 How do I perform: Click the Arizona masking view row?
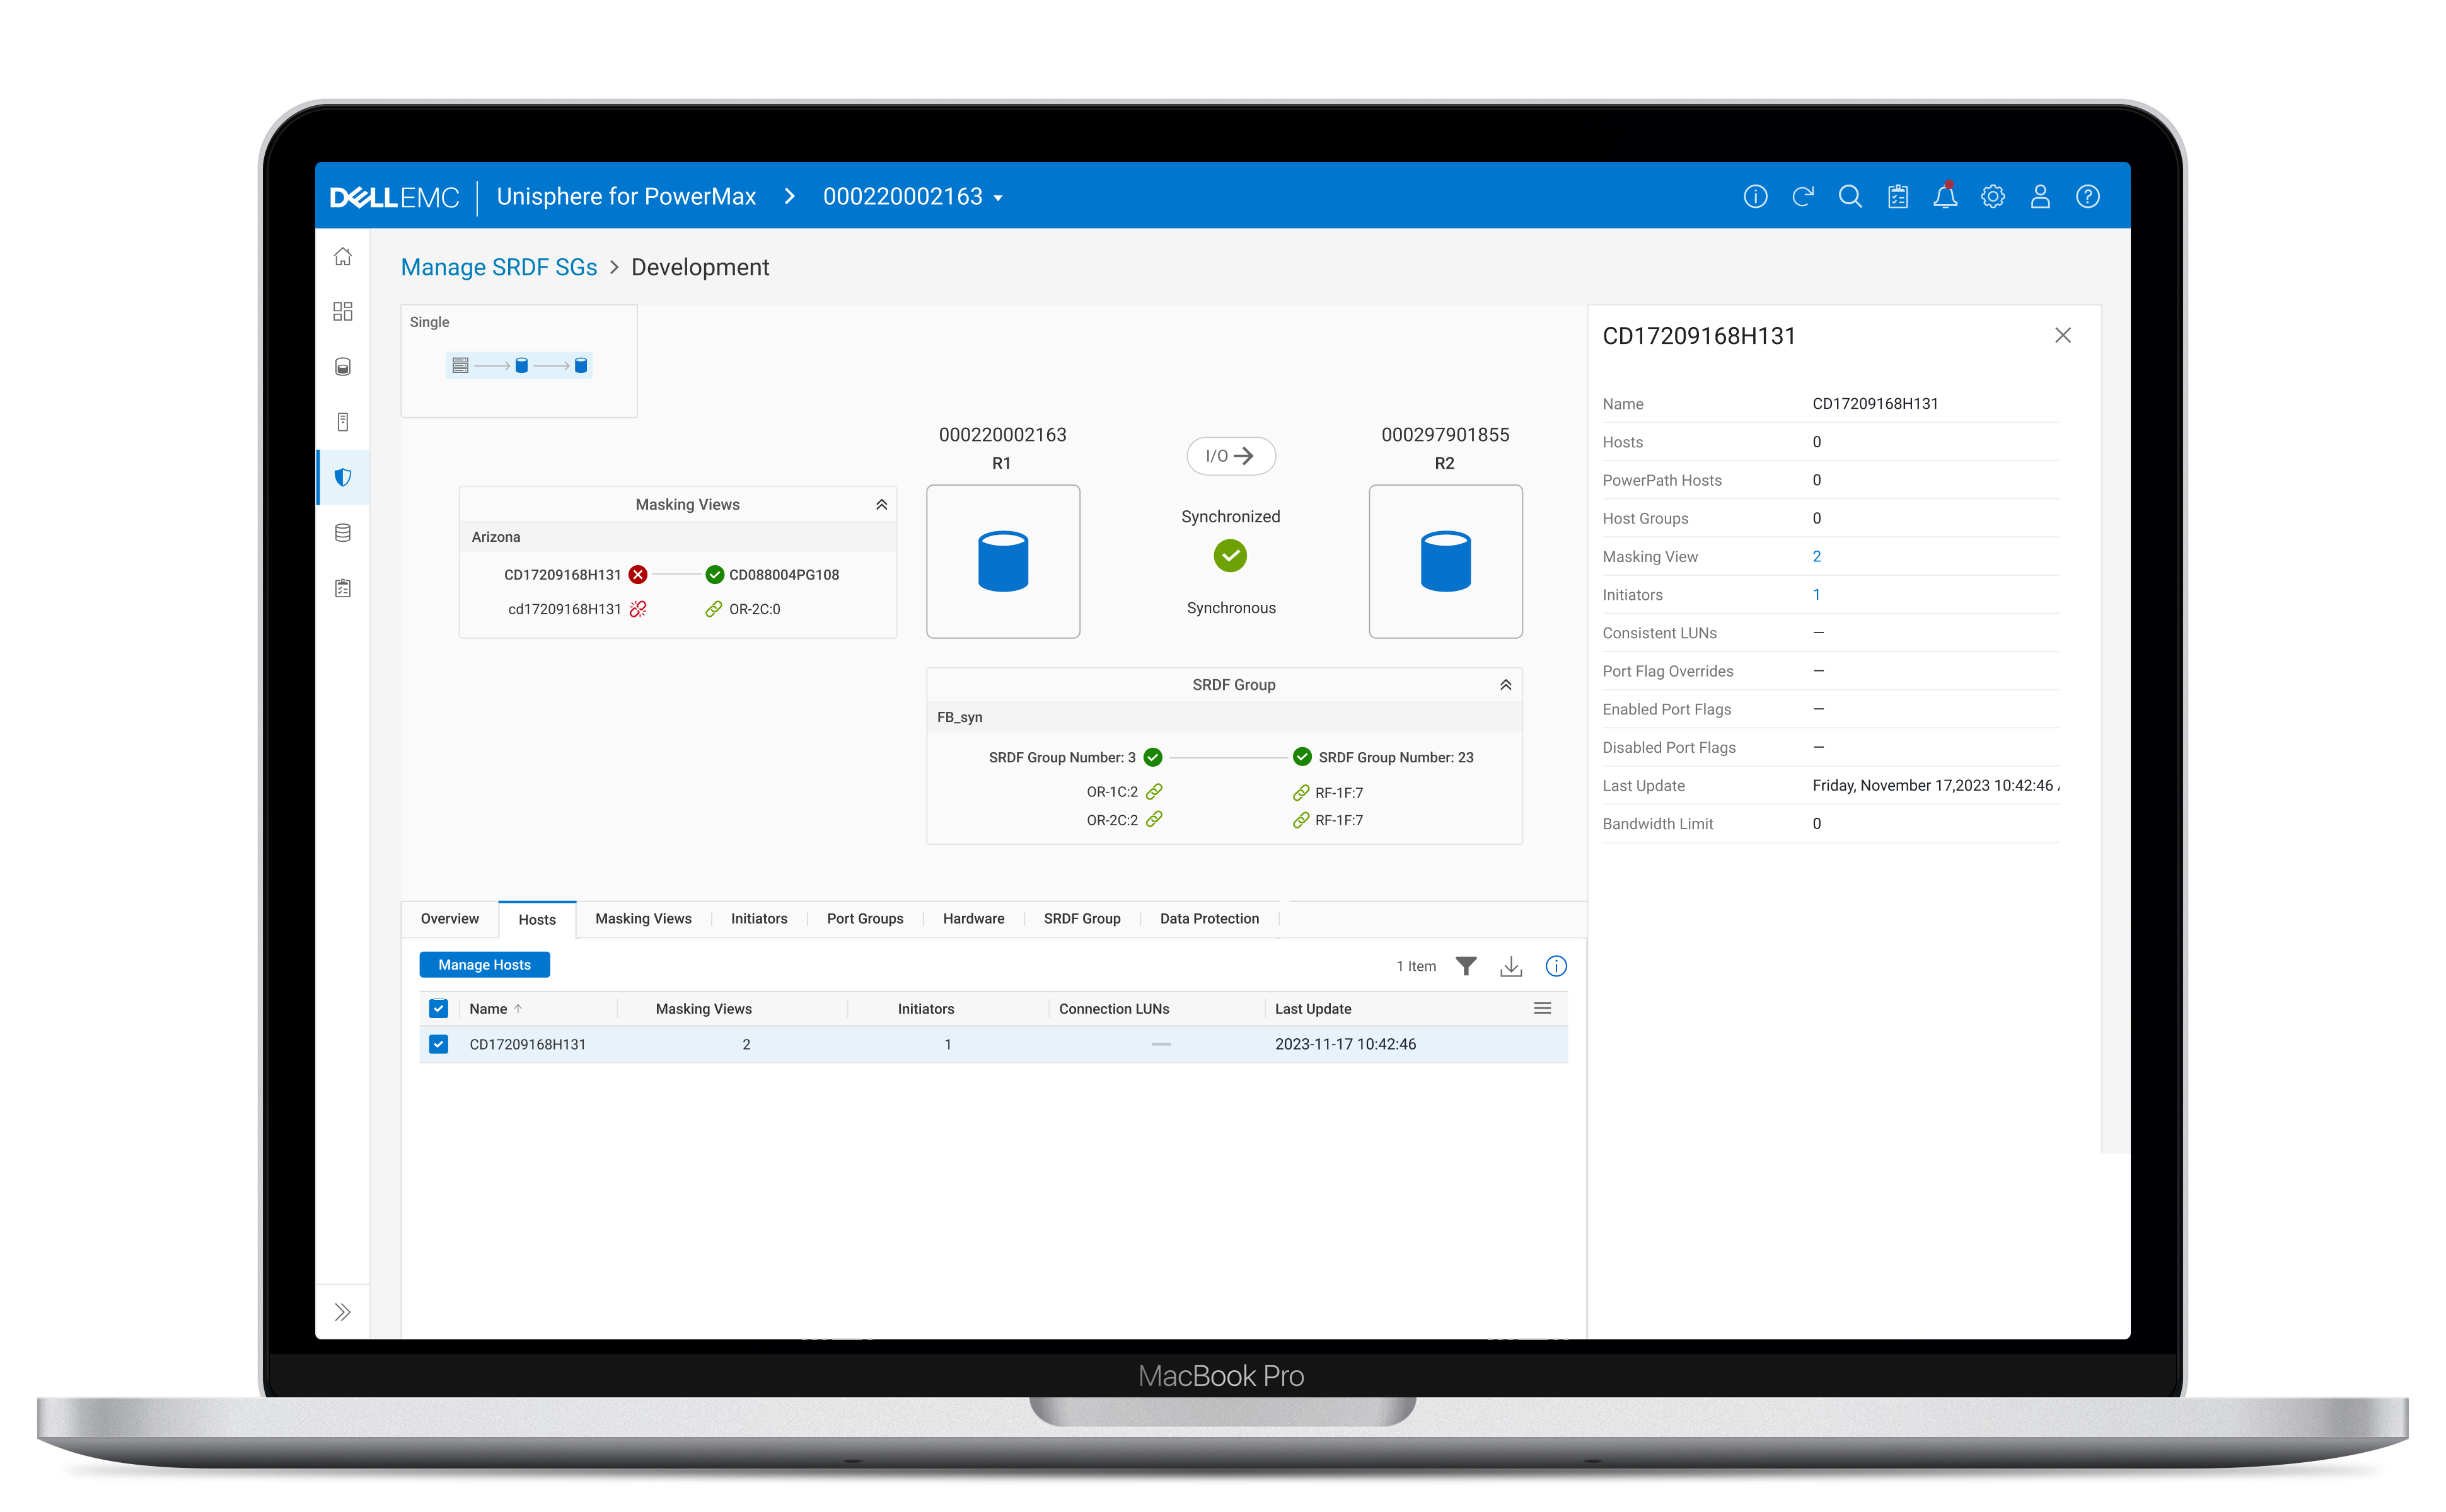(x=677, y=537)
